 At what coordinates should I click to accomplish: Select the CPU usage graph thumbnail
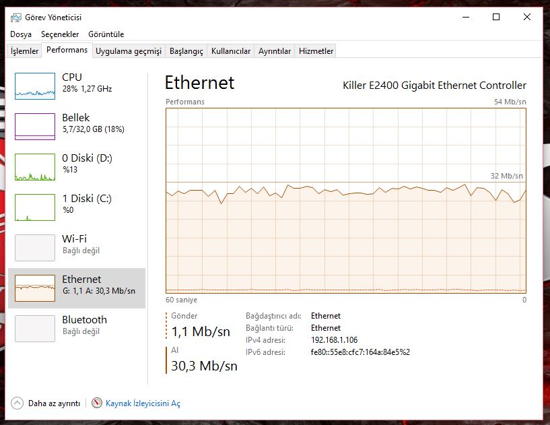pos(35,86)
